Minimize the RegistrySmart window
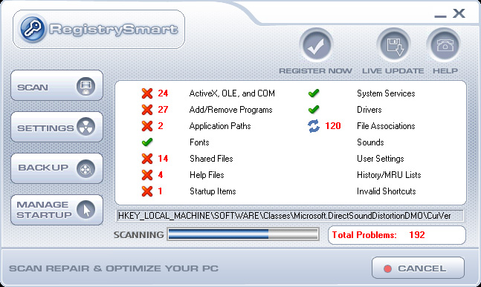The height and width of the screenshot is (287, 481). [x=440, y=16]
